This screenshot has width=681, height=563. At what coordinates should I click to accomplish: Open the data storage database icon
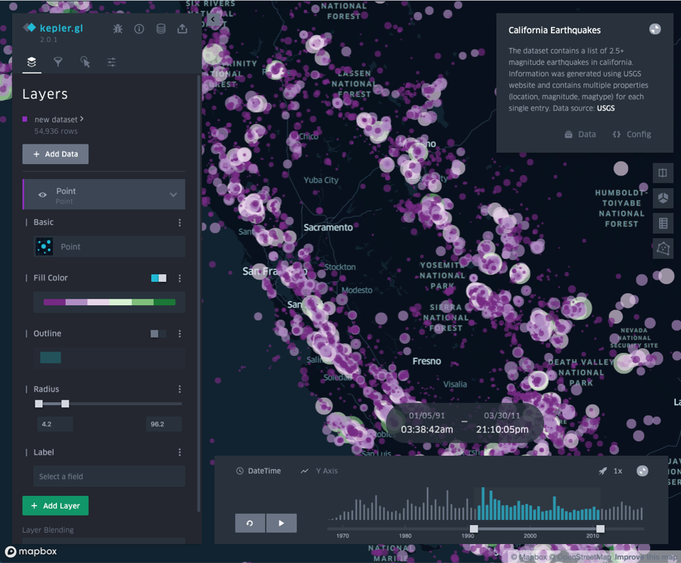pos(160,29)
